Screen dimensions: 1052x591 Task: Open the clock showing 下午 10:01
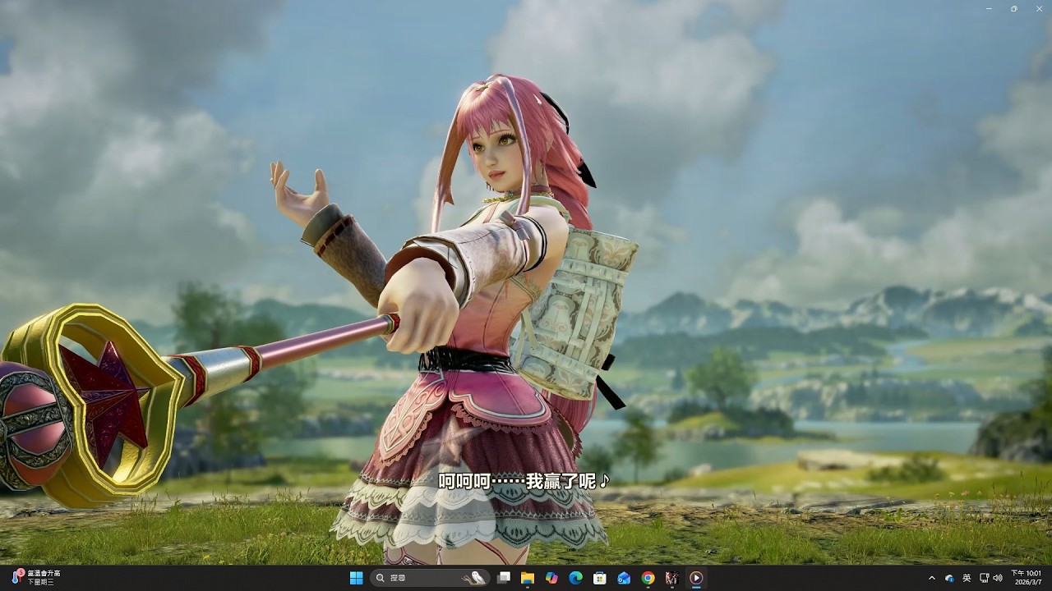pos(1026,577)
